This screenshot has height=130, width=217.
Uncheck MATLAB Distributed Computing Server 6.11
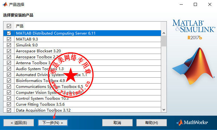click(9, 33)
